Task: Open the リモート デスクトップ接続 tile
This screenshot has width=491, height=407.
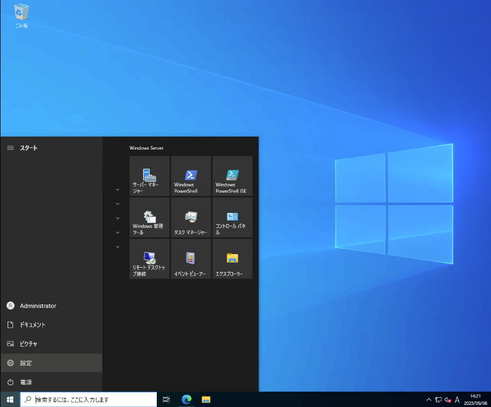Action: [149, 258]
